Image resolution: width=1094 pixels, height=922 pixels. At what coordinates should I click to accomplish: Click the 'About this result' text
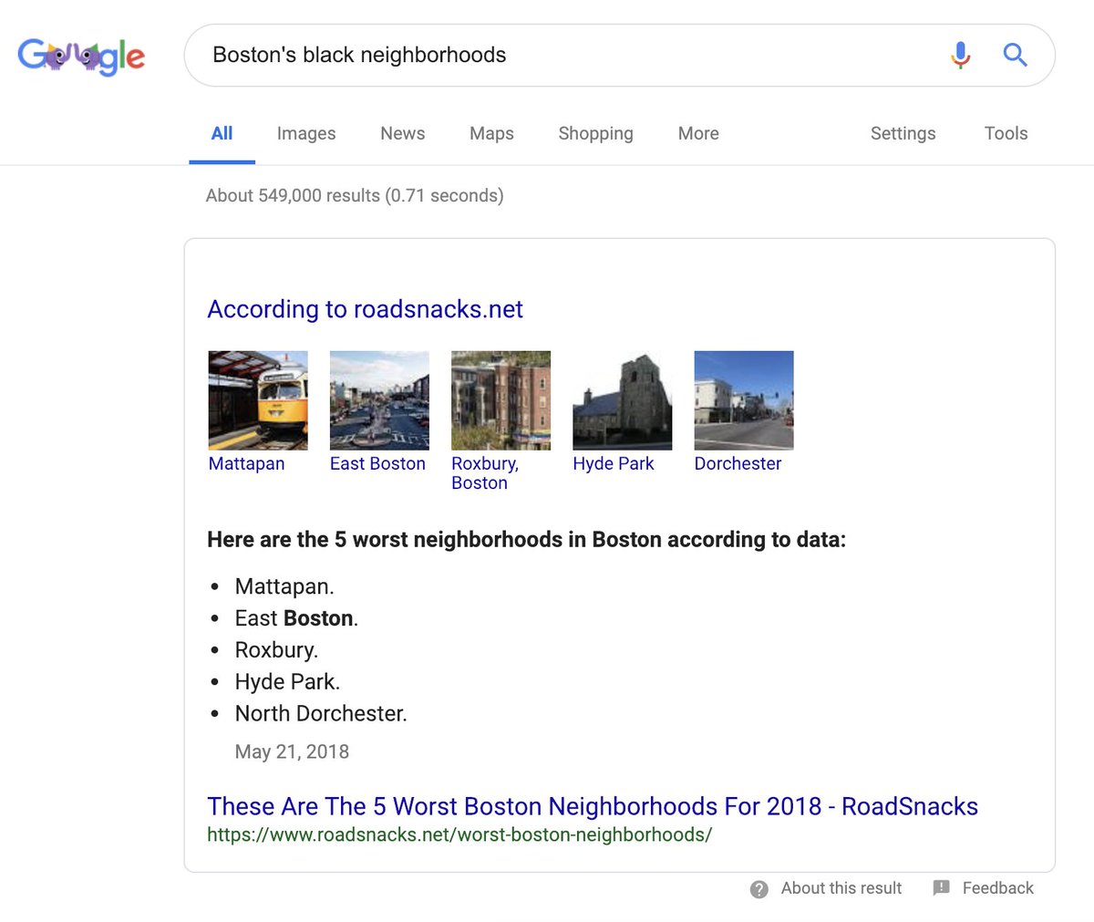(841, 888)
